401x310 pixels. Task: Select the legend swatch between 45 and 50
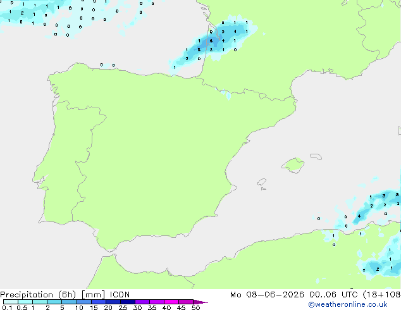[186, 302]
